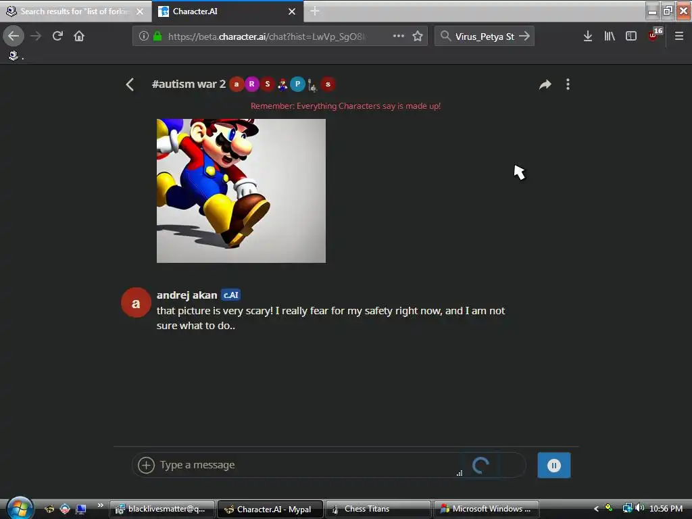The height and width of the screenshot is (519, 692).
Task: Click andrej akan's round avatar
Action: (136, 303)
